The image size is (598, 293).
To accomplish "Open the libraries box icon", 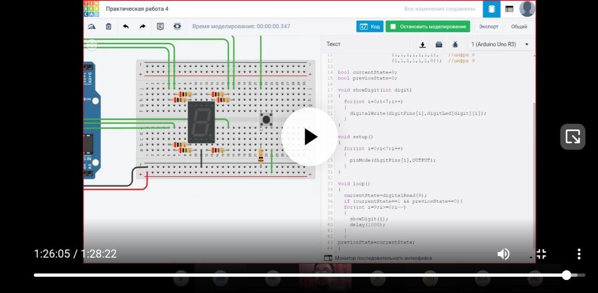I will [439, 44].
